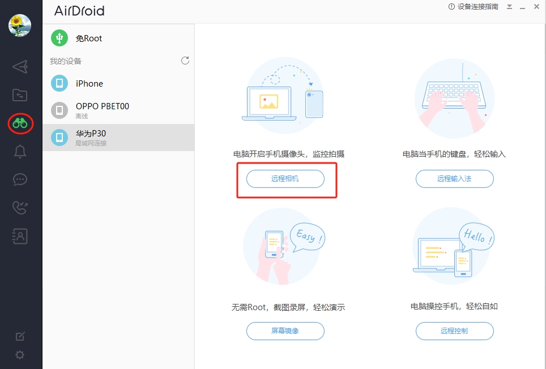546x369 pixels.
Task: Click the 我的设备 section header
Action: click(66, 61)
